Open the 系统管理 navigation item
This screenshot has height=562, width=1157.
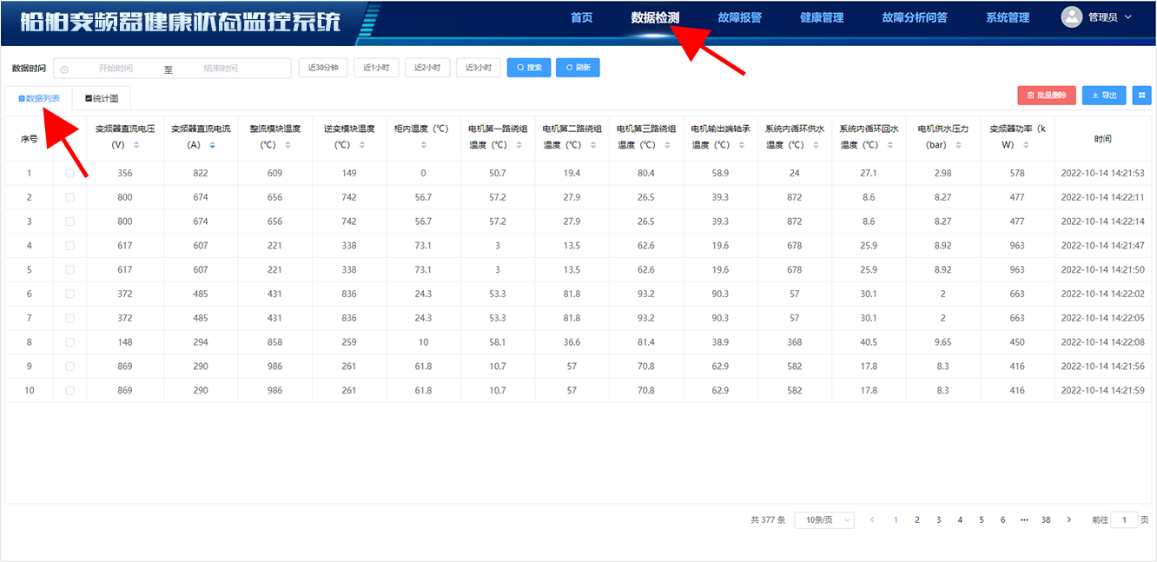(x=1008, y=17)
